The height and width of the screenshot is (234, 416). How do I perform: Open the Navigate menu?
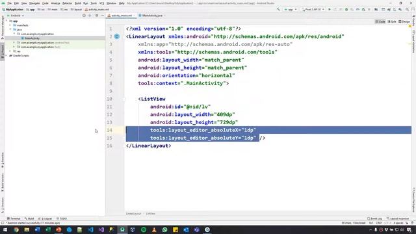(34, 3)
